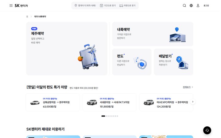Click chevron next to 전체보기
The image size is (221, 138).
coord(192,87)
